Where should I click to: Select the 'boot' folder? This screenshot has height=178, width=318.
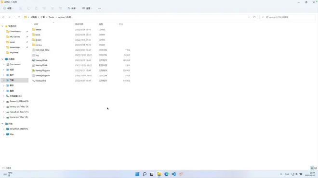click(x=38, y=35)
